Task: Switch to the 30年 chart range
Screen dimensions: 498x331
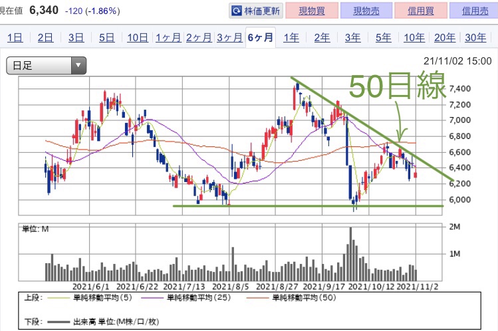Action: [475, 38]
